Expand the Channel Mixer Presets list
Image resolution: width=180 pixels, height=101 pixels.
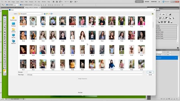(x=166, y=36)
